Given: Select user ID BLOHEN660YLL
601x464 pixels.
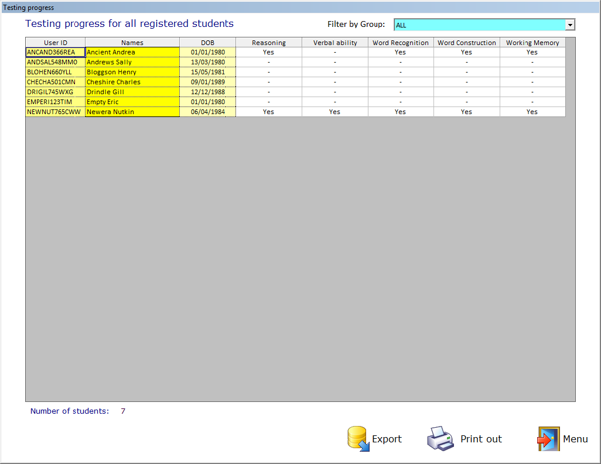Looking at the screenshot, I should tap(56, 72).
